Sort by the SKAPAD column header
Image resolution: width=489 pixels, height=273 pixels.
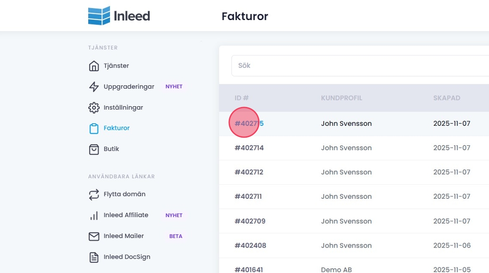[x=447, y=98]
